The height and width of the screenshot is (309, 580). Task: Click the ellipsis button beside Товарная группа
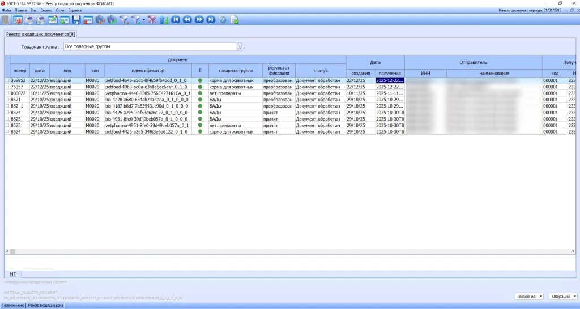coord(239,47)
